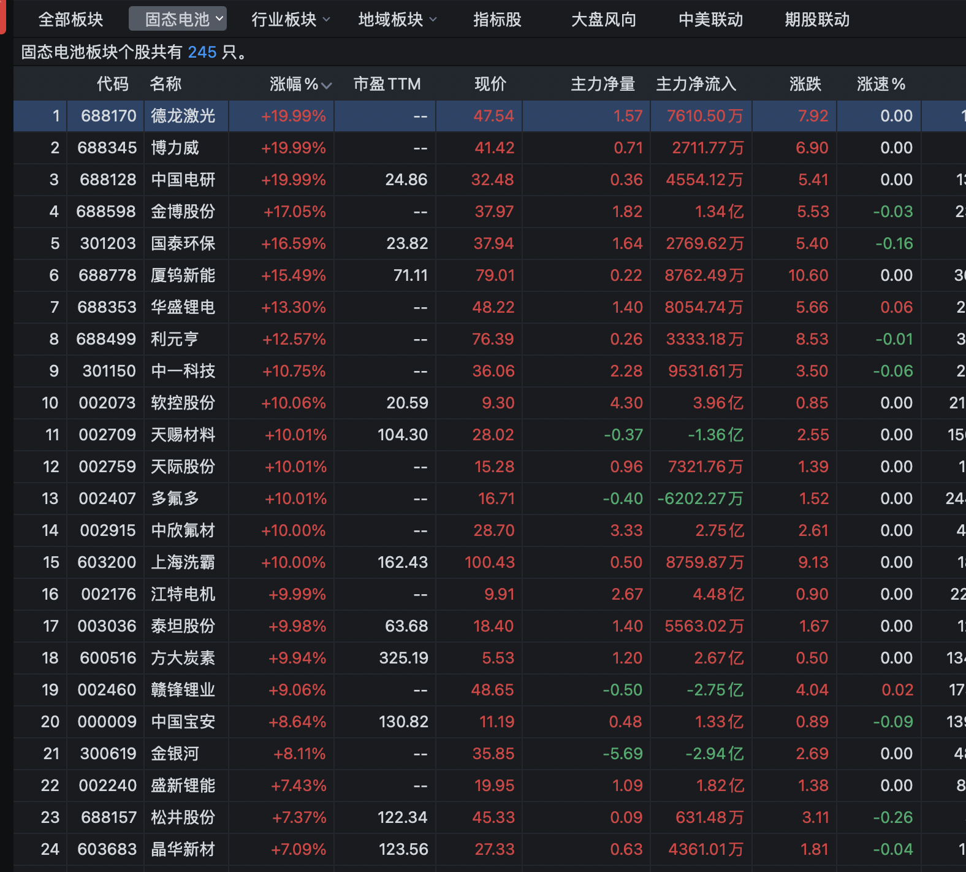Viewport: 966px width, 872px height.
Task: Select stock name 泰坦股份
Action: pyautogui.click(x=183, y=626)
